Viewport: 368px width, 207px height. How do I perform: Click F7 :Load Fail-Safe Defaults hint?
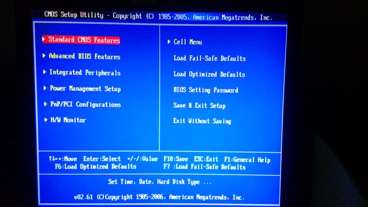(204, 167)
